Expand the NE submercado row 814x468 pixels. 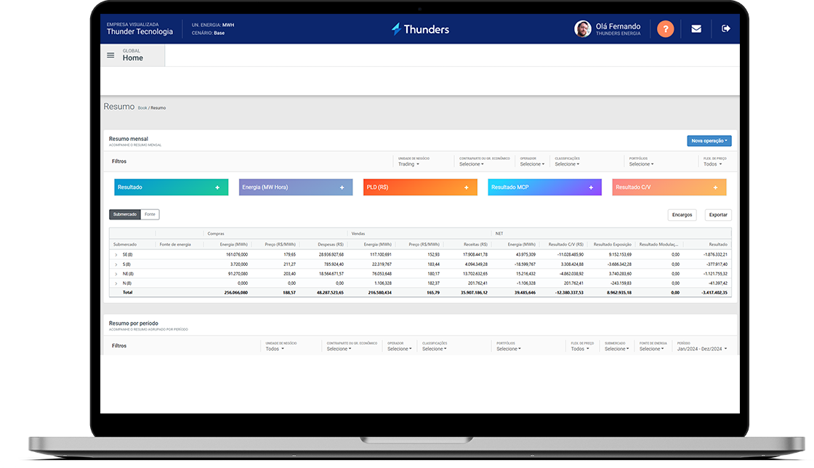click(116, 274)
